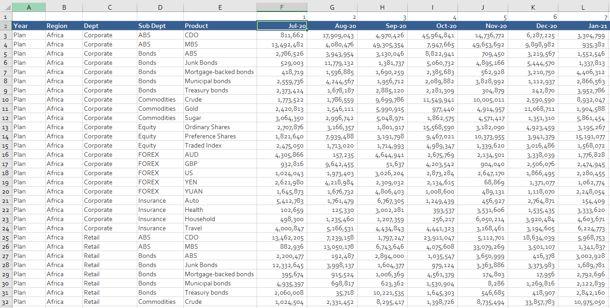Select column A header
The width and height of the screenshot is (610, 308).
coord(29,7)
